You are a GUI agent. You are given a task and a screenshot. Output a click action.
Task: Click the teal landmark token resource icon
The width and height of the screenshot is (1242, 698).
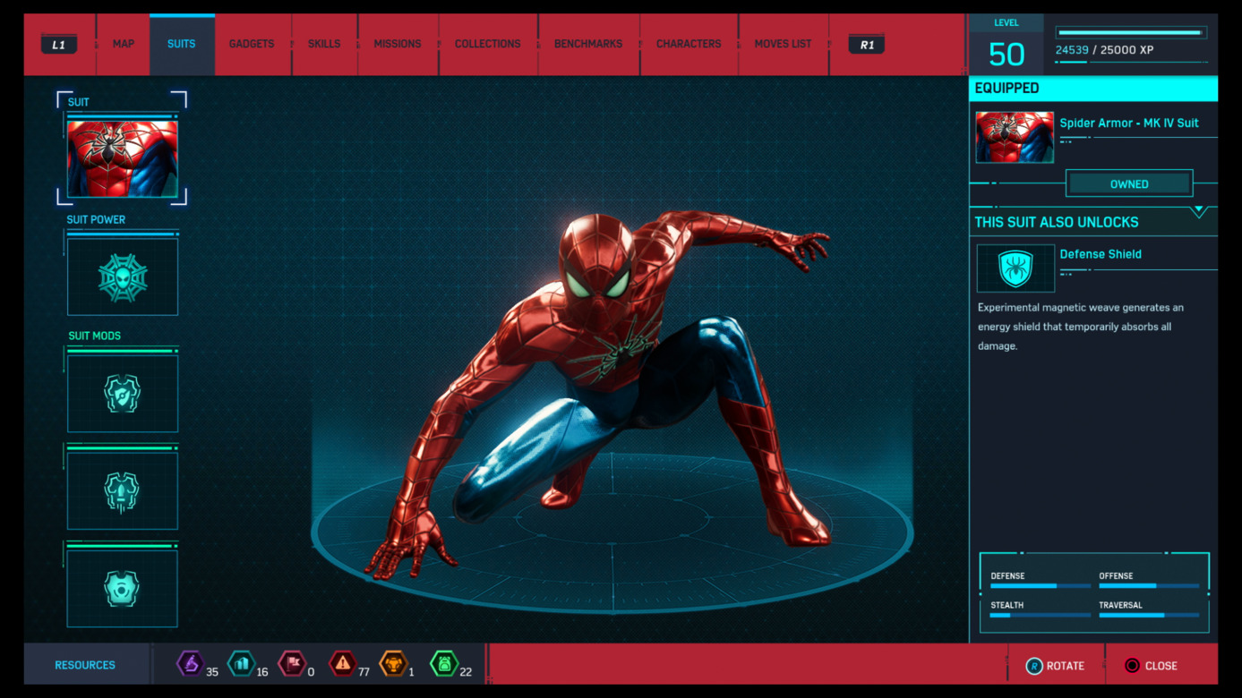coord(241,664)
